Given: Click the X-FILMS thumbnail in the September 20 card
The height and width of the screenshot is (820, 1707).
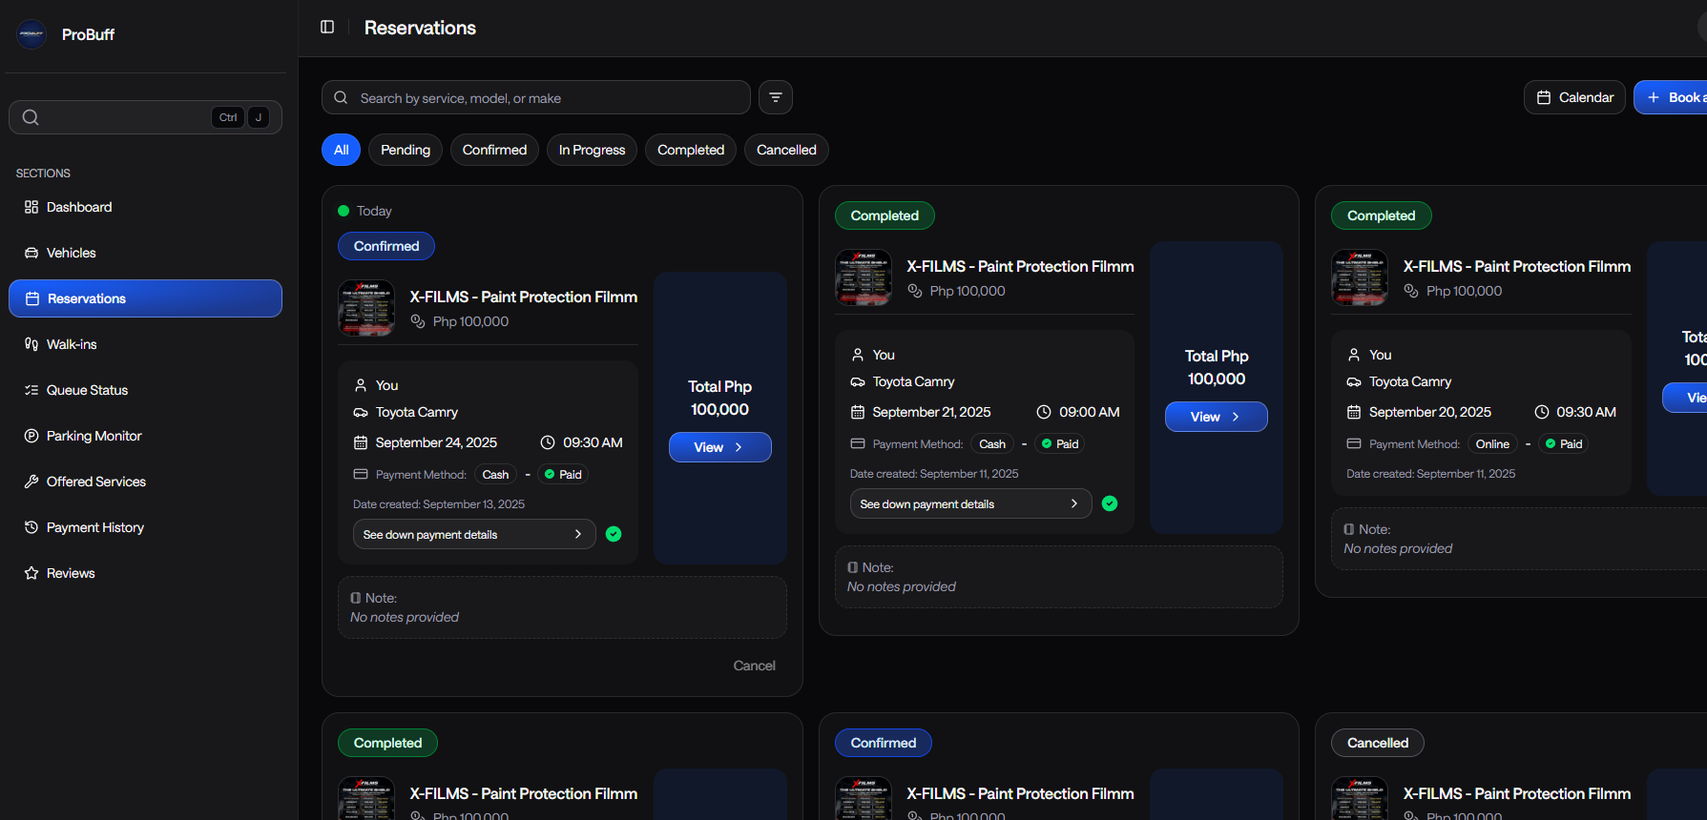Looking at the screenshot, I should 1360,277.
